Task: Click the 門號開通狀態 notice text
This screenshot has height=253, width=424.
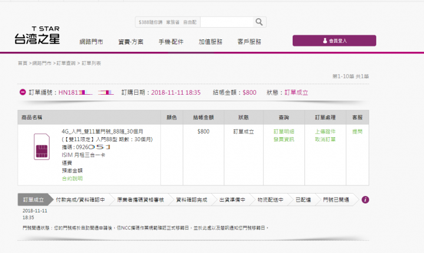Action: click(146, 228)
